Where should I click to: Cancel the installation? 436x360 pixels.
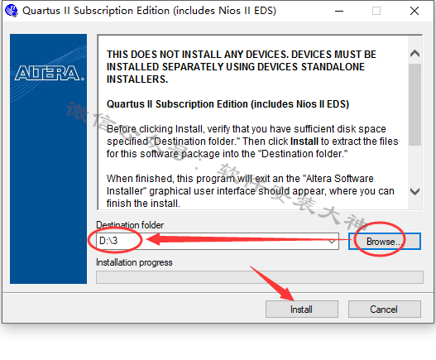tap(384, 309)
